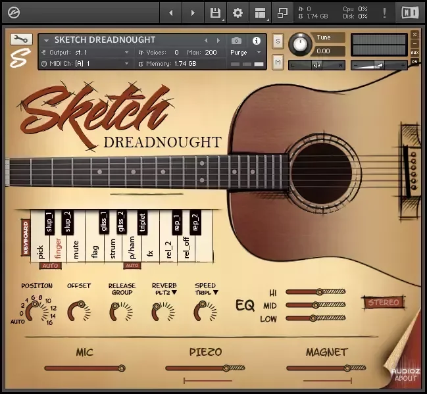Screen dimensions: 427x394
Task: Click the snapshot camera icon
Action: (236, 41)
